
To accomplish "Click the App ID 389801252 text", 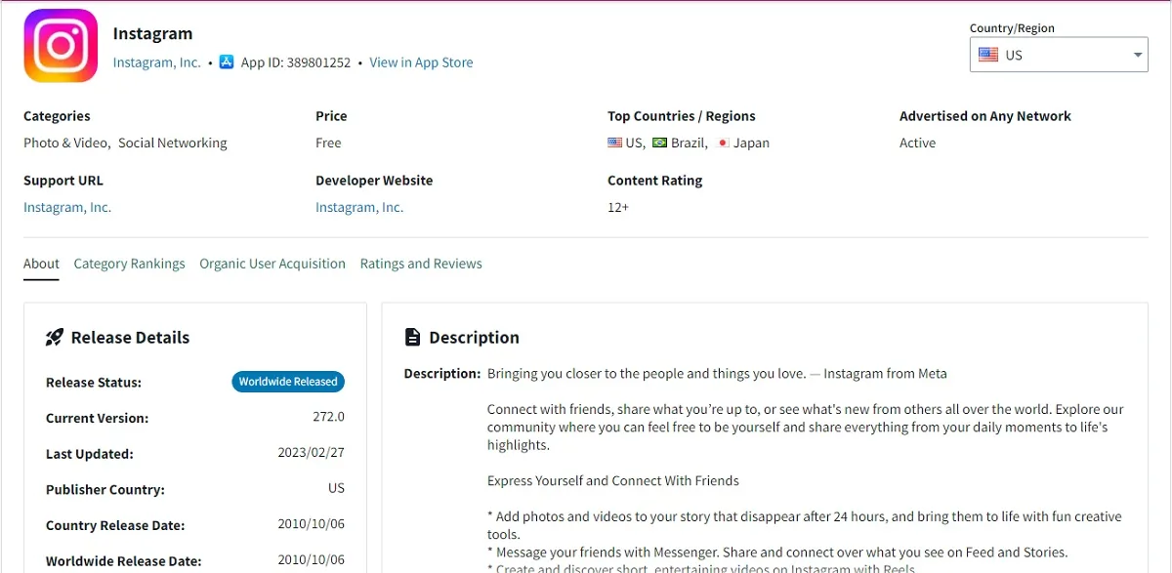I will pos(296,62).
